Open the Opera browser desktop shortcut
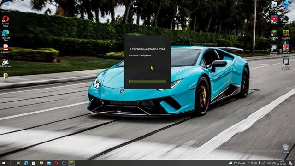 pos(6,21)
